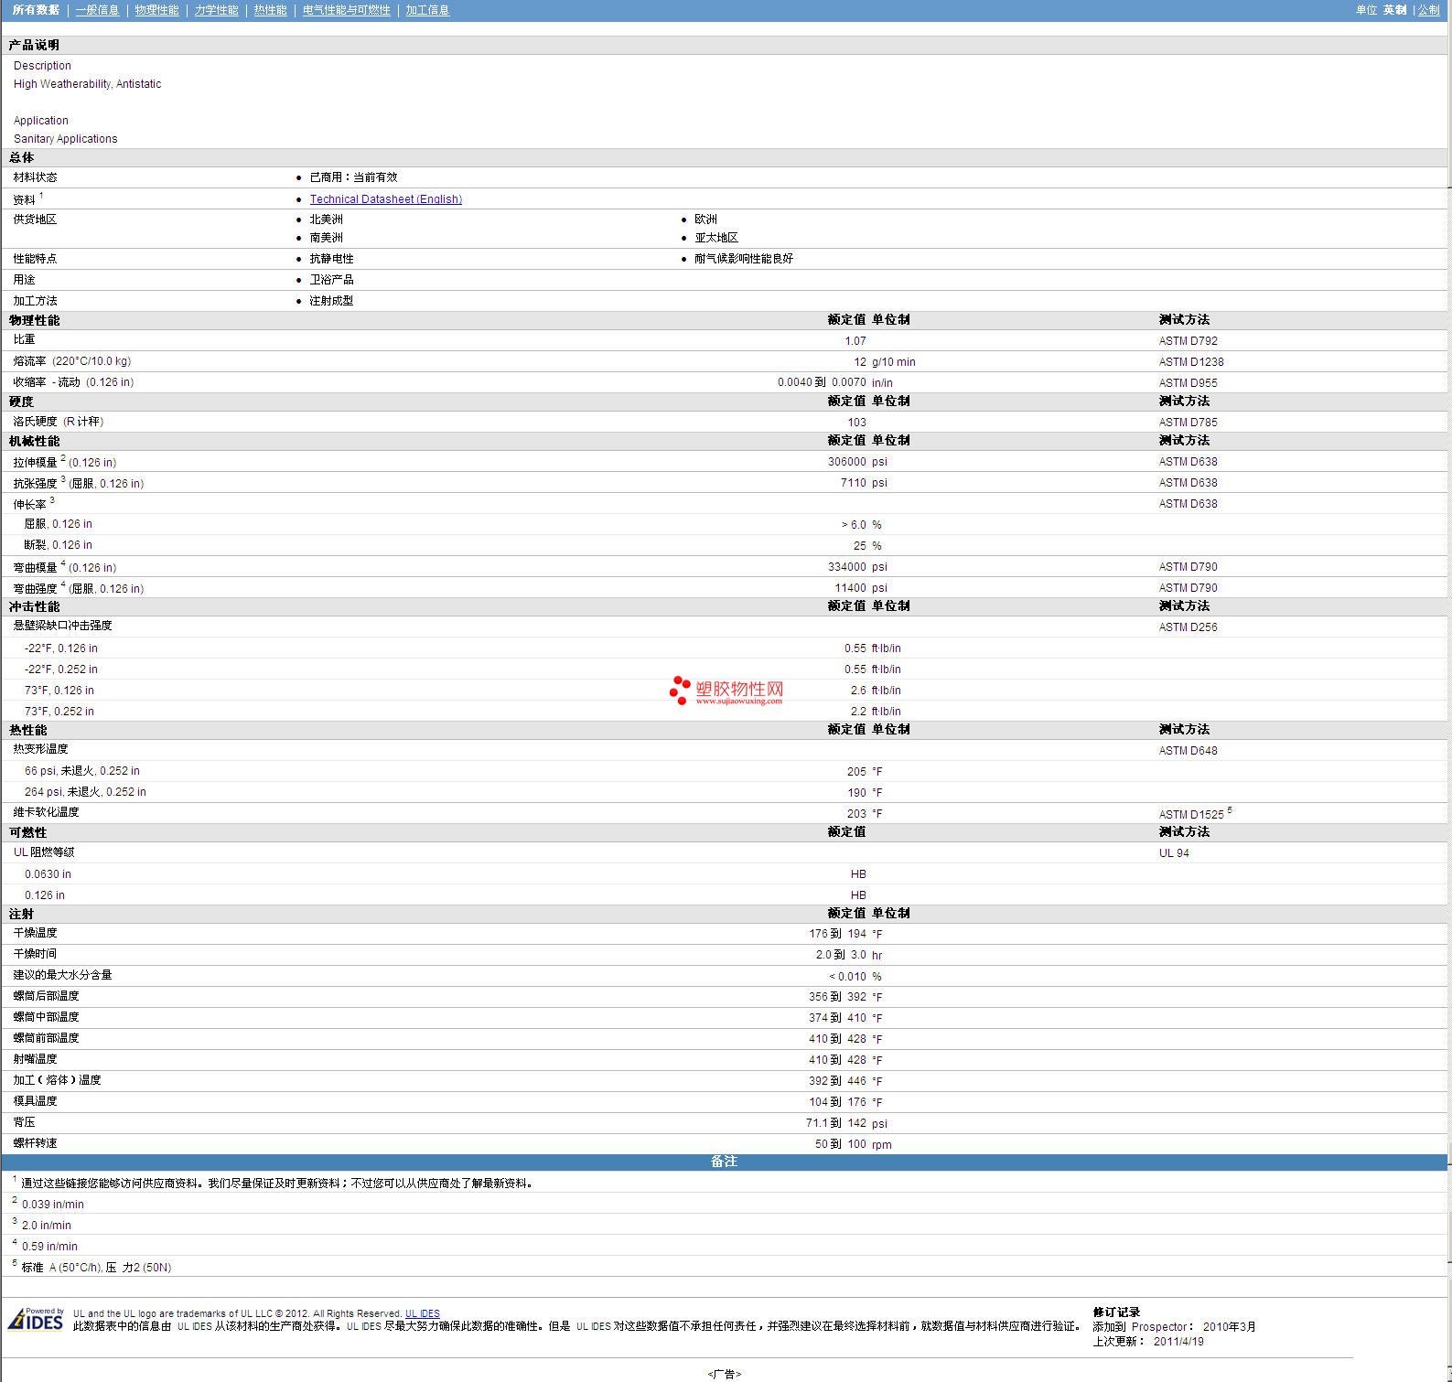Click the Powered by IDES logo
The image size is (1452, 1382).
[36, 1319]
